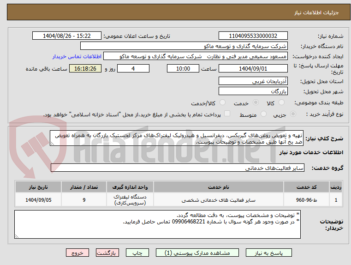This screenshot has width=351, height=265.
Task: Click the announcement date field 1404/08/26 - 15:22
Action: coord(67,36)
